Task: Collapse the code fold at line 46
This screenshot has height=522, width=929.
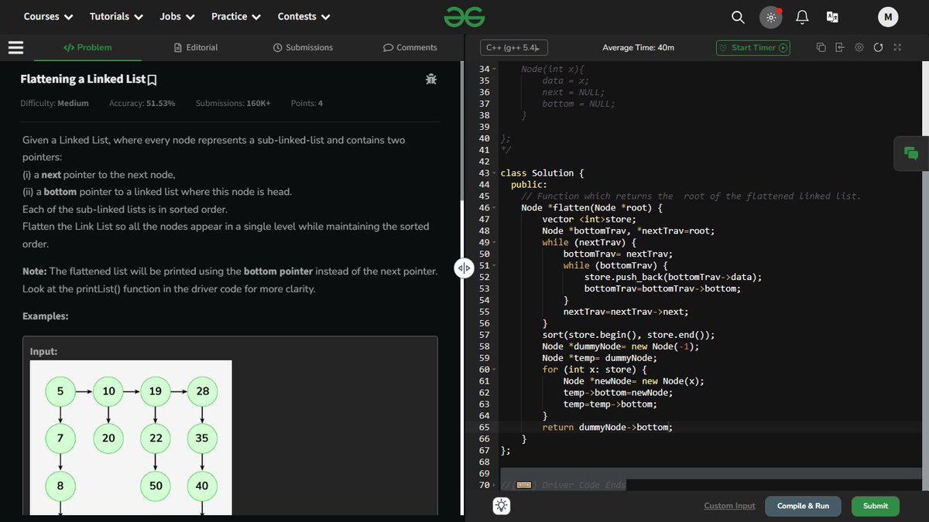Action: click(494, 208)
